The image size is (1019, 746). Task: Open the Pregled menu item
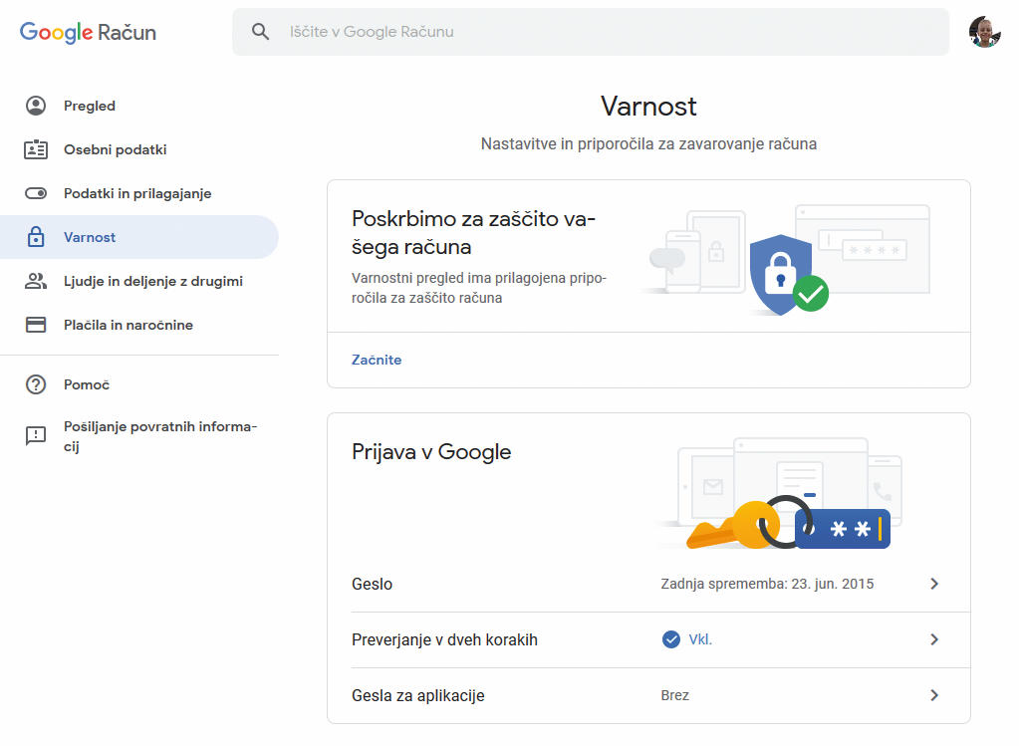pyautogui.click(x=139, y=106)
